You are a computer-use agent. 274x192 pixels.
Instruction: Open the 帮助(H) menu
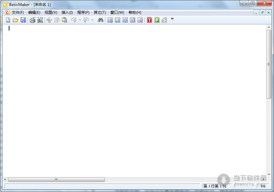135,13
